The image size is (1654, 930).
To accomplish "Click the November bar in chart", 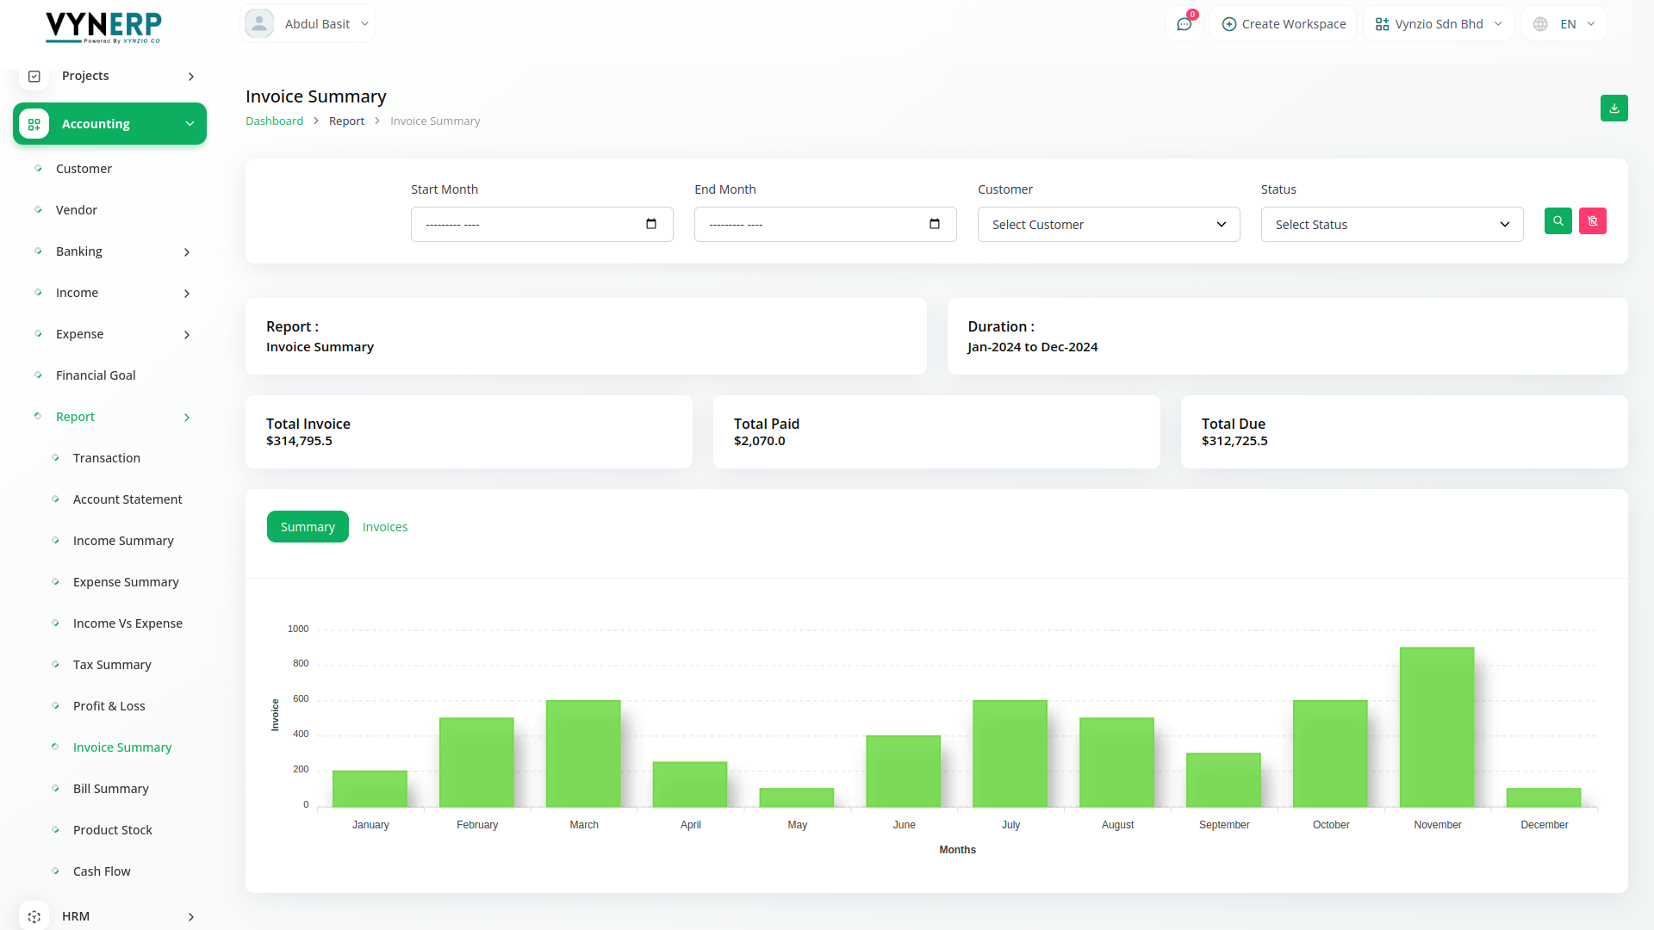I will tap(1436, 728).
